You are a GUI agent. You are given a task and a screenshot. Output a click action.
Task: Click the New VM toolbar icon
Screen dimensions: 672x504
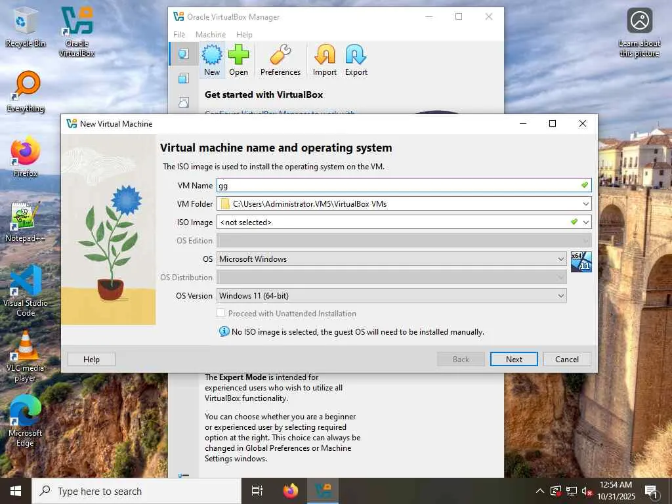pos(212,60)
